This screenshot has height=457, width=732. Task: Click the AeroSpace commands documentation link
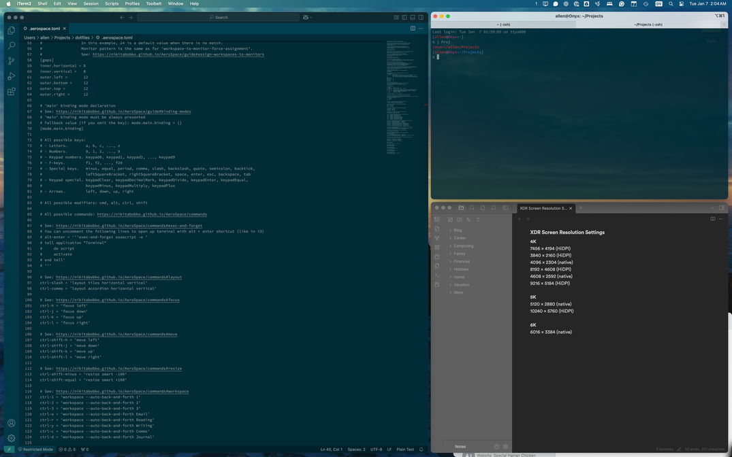(x=153, y=214)
